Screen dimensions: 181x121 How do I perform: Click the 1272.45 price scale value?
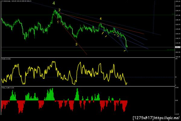click(178, 15)
